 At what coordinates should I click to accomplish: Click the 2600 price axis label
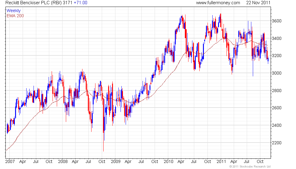[x=277, y=108]
